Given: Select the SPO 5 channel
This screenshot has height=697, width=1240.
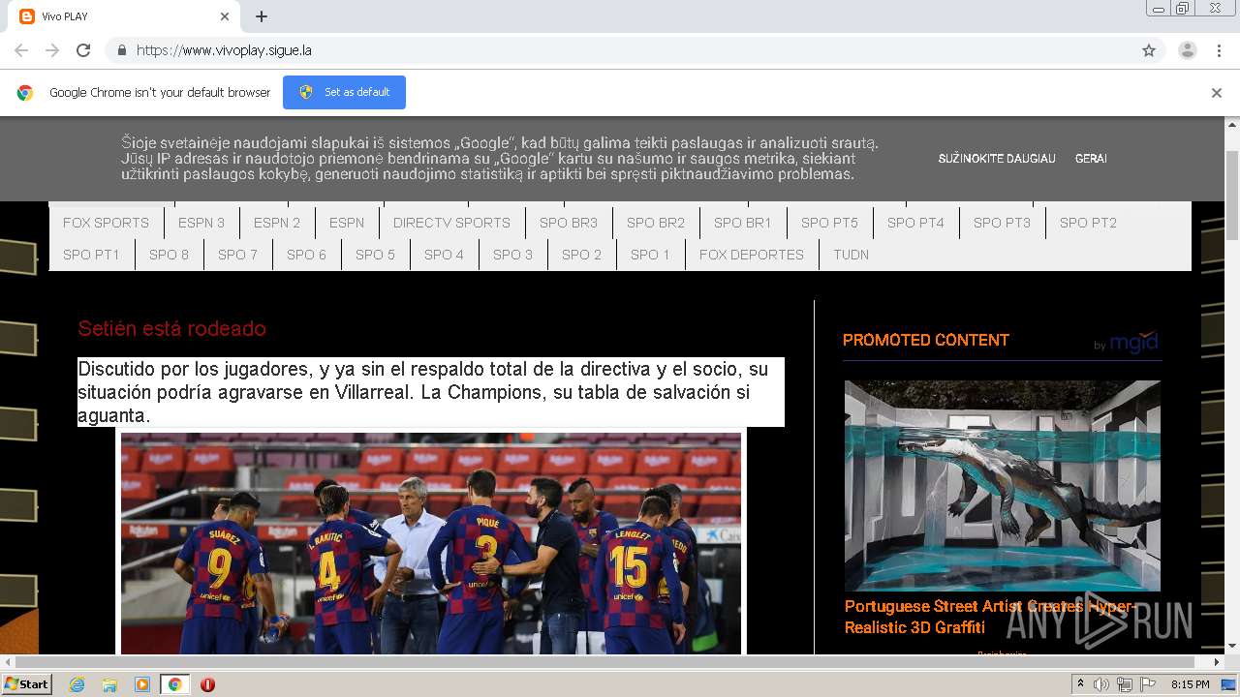Looking at the screenshot, I should click(x=375, y=255).
